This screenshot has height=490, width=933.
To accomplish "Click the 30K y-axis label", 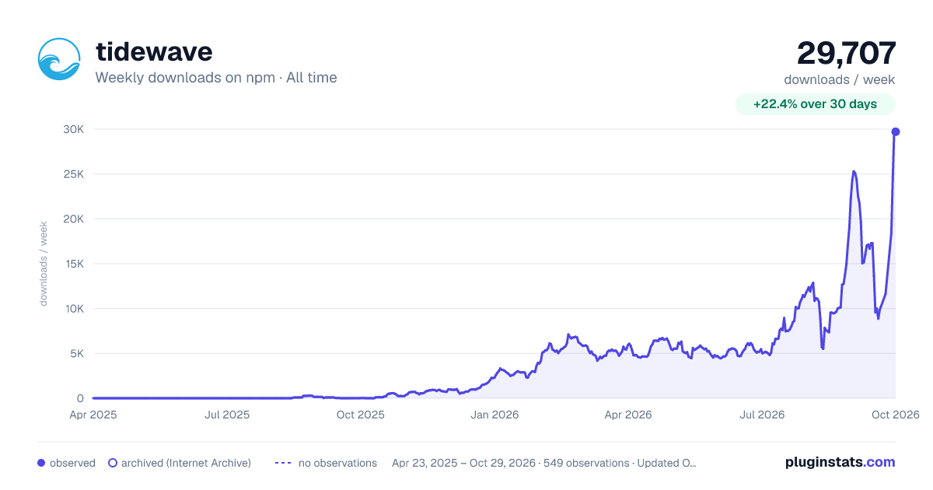I will pyautogui.click(x=73, y=129).
